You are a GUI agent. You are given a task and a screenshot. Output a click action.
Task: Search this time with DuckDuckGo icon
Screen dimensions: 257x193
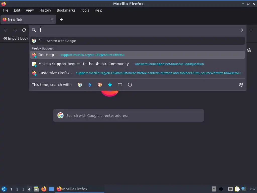100,85
